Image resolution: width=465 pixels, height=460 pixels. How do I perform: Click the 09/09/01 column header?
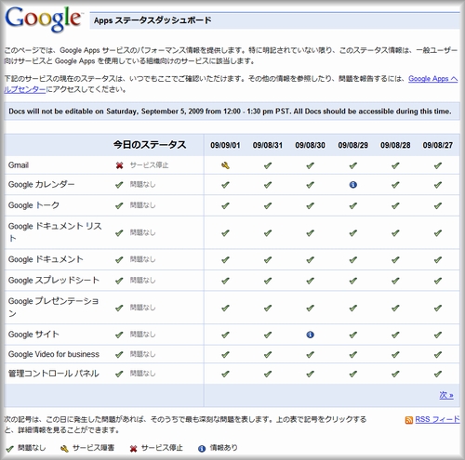point(225,145)
